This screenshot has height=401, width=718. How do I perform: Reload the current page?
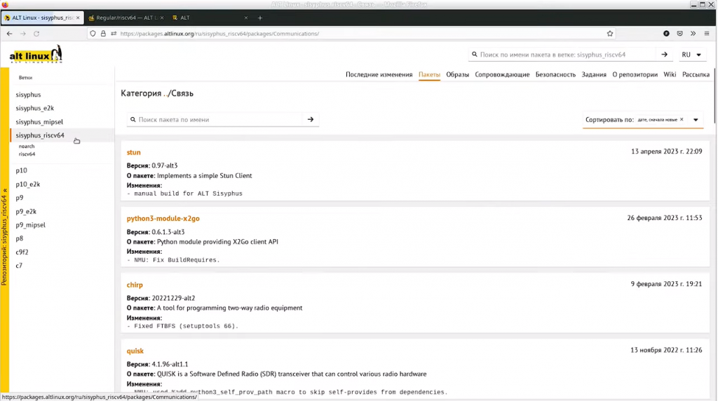(x=36, y=34)
